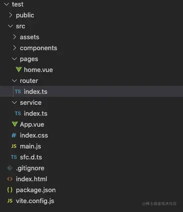The height and width of the screenshot is (212, 183).
Task: Click the git icon beside .gitignore
Action: 10,168
